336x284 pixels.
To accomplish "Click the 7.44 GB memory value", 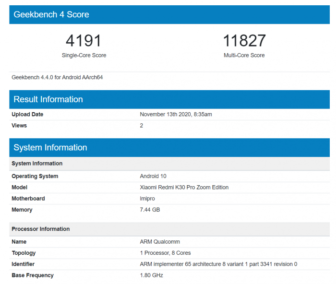I will tap(150, 210).
